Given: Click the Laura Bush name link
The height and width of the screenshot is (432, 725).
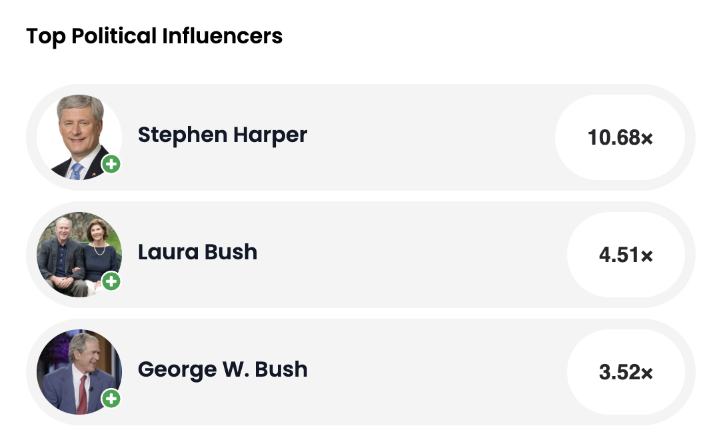Looking at the screenshot, I should (x=197, y=253).
